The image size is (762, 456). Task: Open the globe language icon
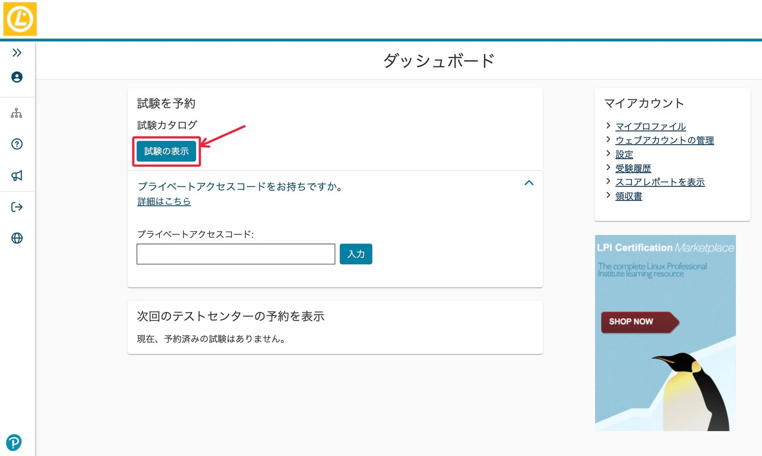click(17, 238)
